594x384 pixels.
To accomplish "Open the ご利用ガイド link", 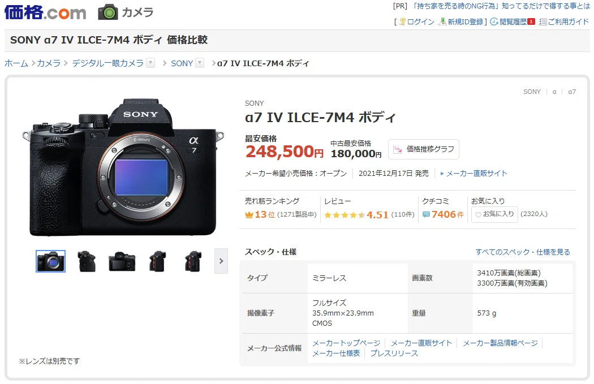I will 568,22.
